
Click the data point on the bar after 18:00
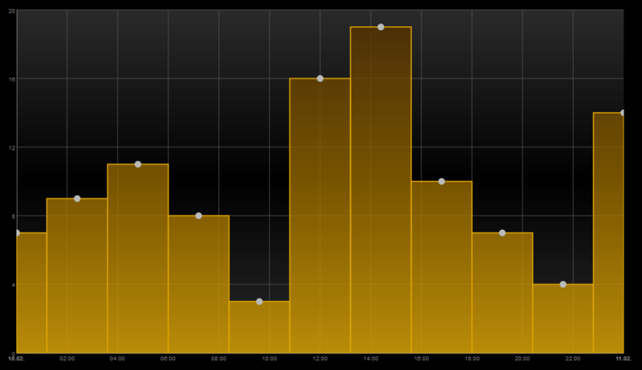502,233
